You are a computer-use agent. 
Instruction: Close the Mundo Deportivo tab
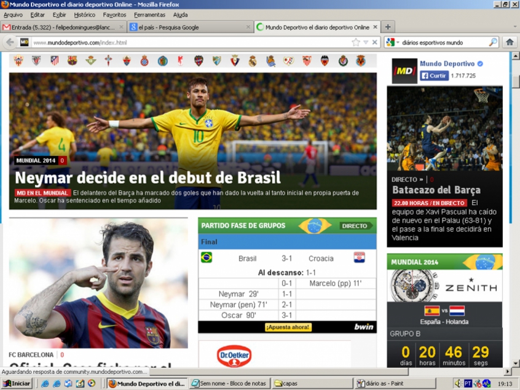tap(375, 27)
